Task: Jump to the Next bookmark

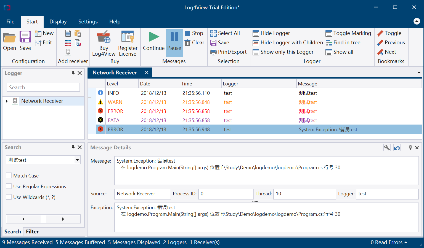Action: pyautogui.click(x=386, y=52)
